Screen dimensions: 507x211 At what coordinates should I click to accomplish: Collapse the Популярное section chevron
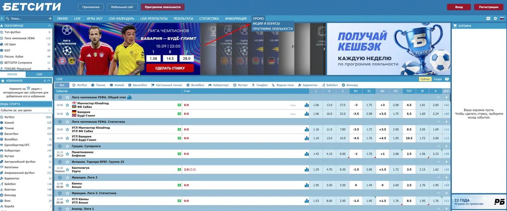pos(50,26)
